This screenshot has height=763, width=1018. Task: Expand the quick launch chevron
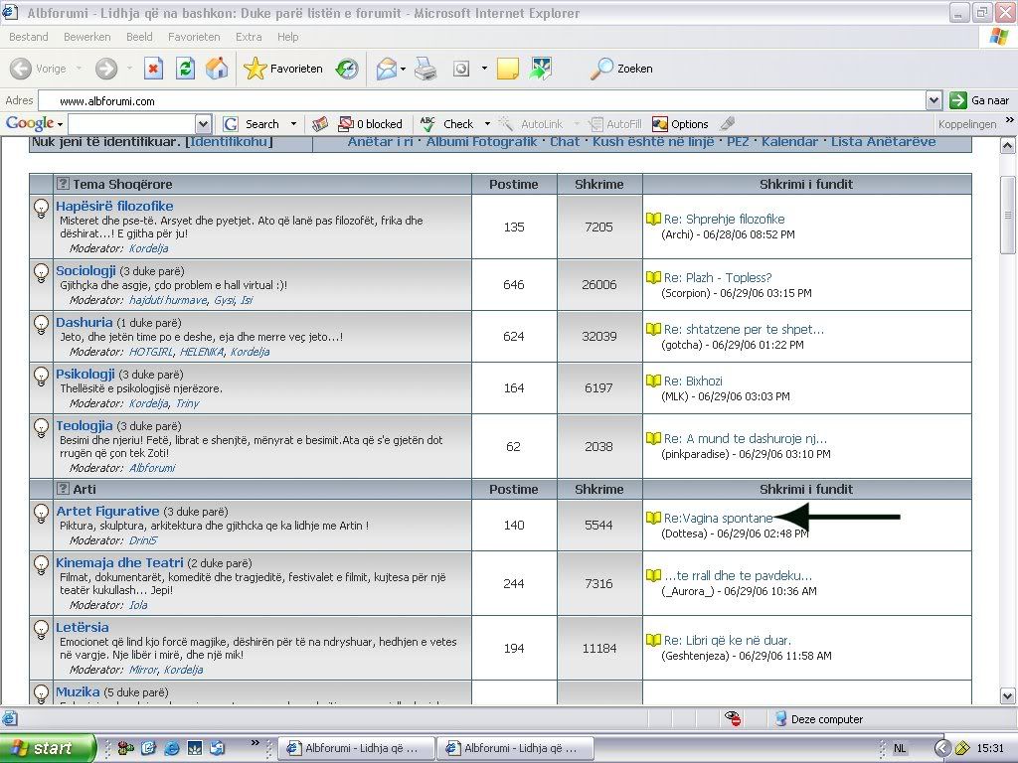click(255, 743)
